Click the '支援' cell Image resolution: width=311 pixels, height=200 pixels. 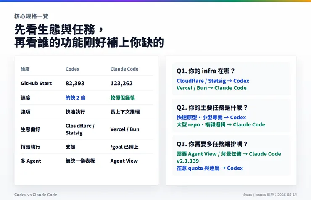pyautogui.click(x=71, y=147)
